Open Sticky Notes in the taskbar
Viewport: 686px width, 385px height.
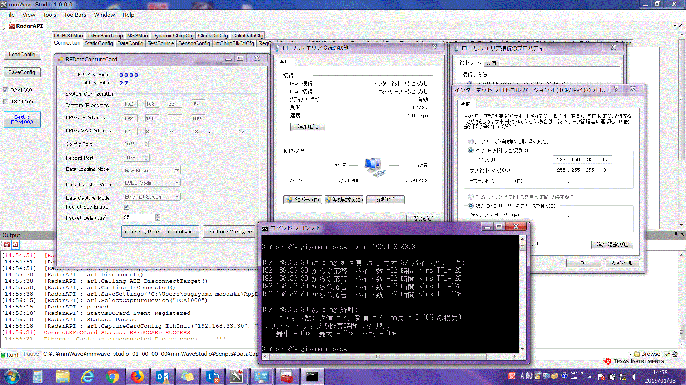[x=188, y=376]
